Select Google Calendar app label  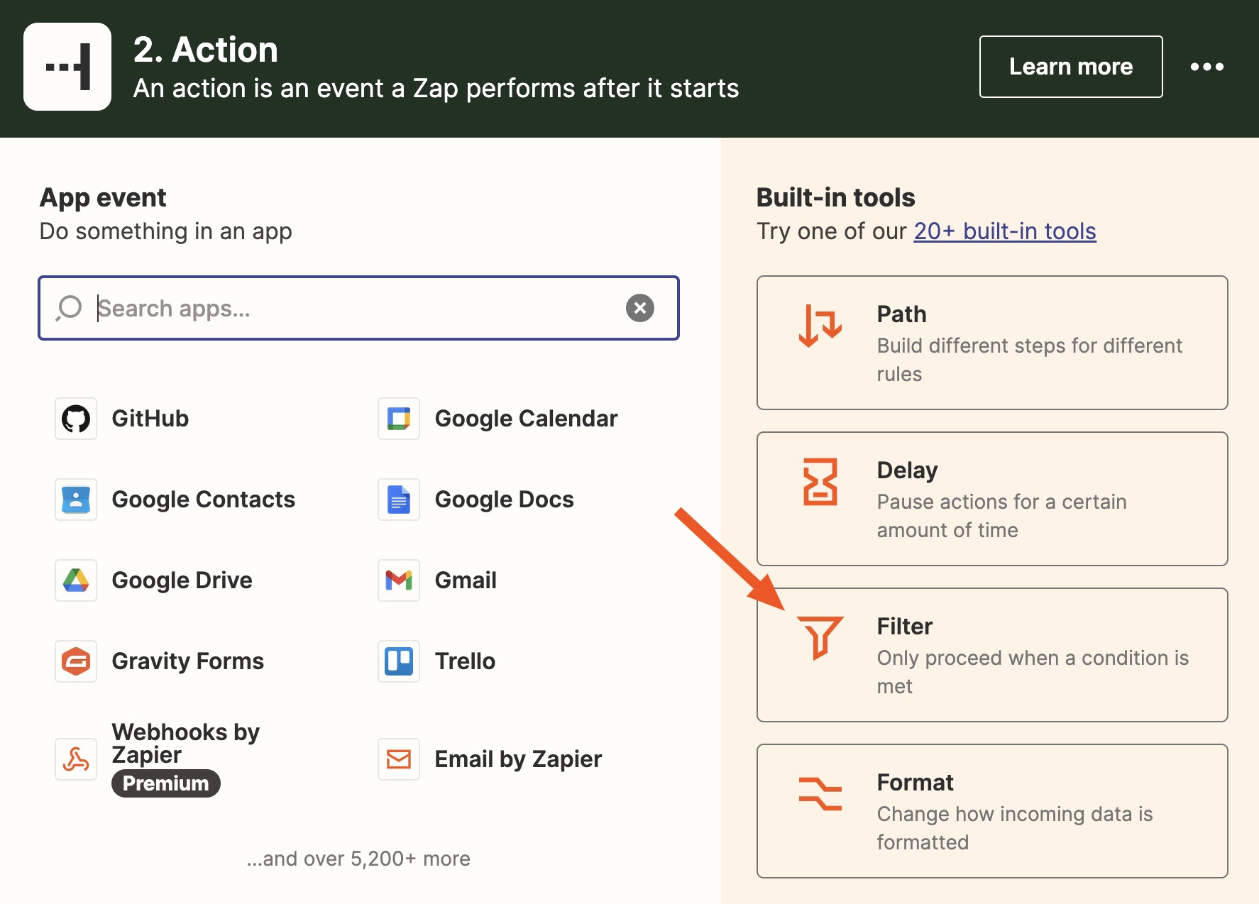(x=526, y=419)
